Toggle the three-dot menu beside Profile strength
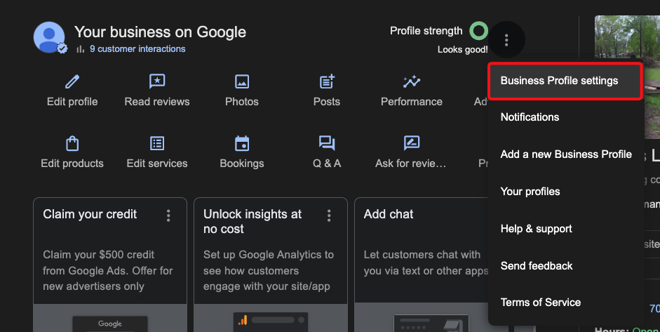 pyautogui.click(x=506, y=40)
